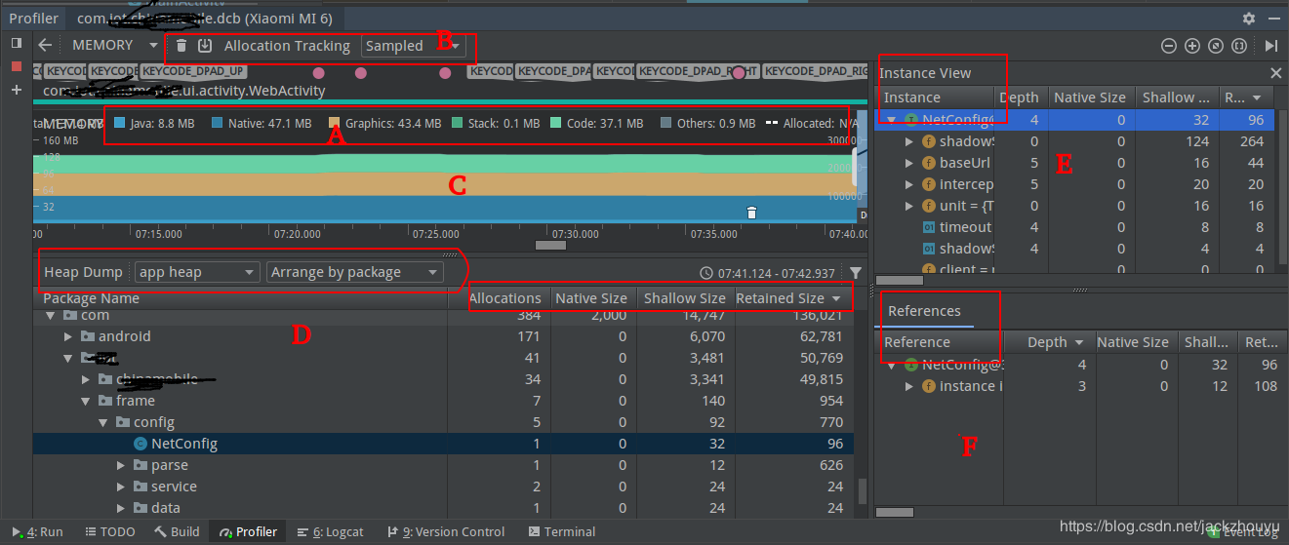Click the Code memory legend swatch
Image resolution: width=1289 pixels, height=545 pixels.
556,124
